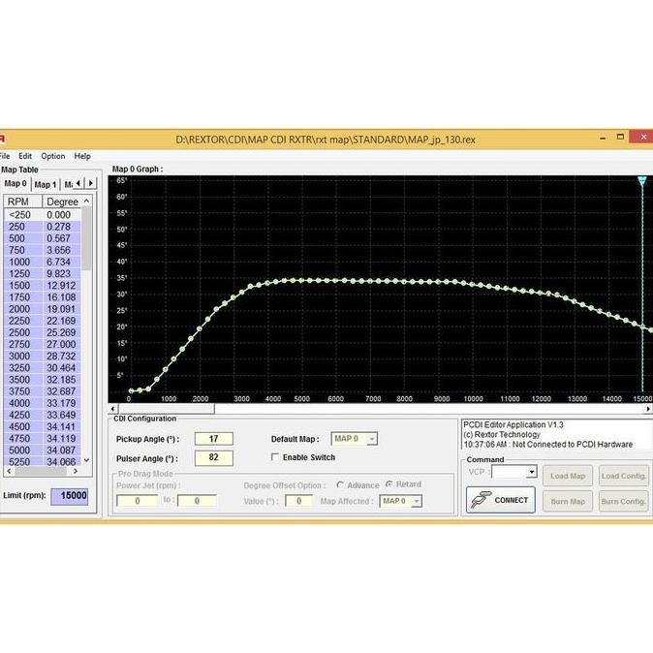
Task: Click the map table horizontal scrollbar thumb
Action: pyautogui.click(x=41, y=471)
